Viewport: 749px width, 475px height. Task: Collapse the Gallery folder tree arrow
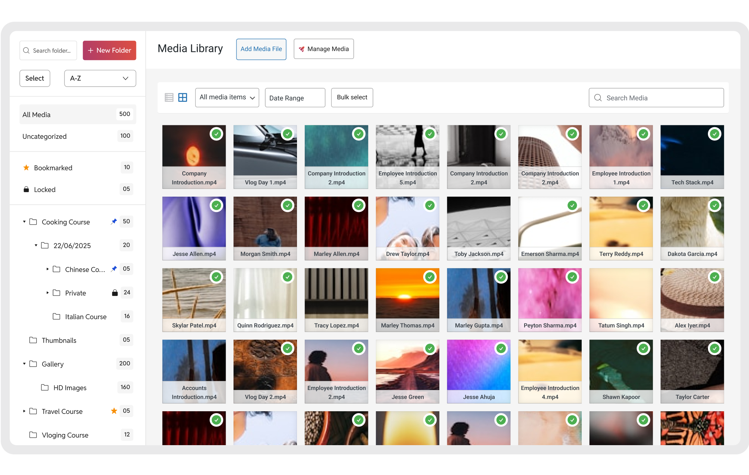point(24,364)
